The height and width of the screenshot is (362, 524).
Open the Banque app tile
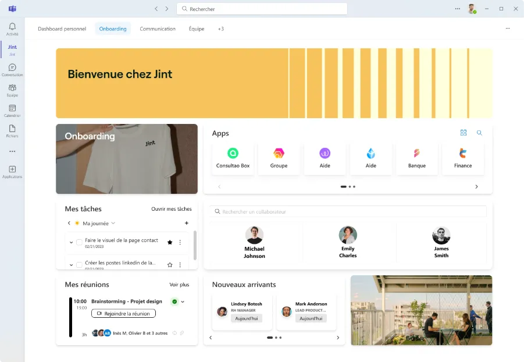point(417,157)
